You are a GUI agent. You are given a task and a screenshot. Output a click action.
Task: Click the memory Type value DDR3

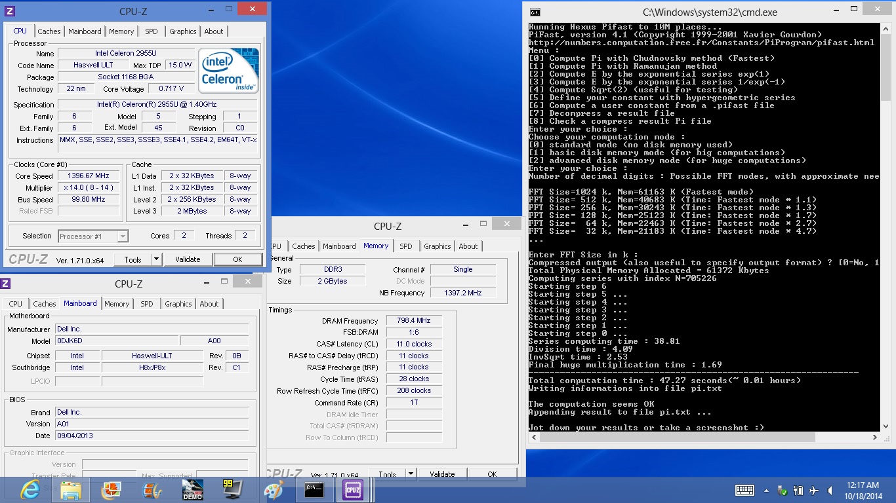(x=333, y=269)
